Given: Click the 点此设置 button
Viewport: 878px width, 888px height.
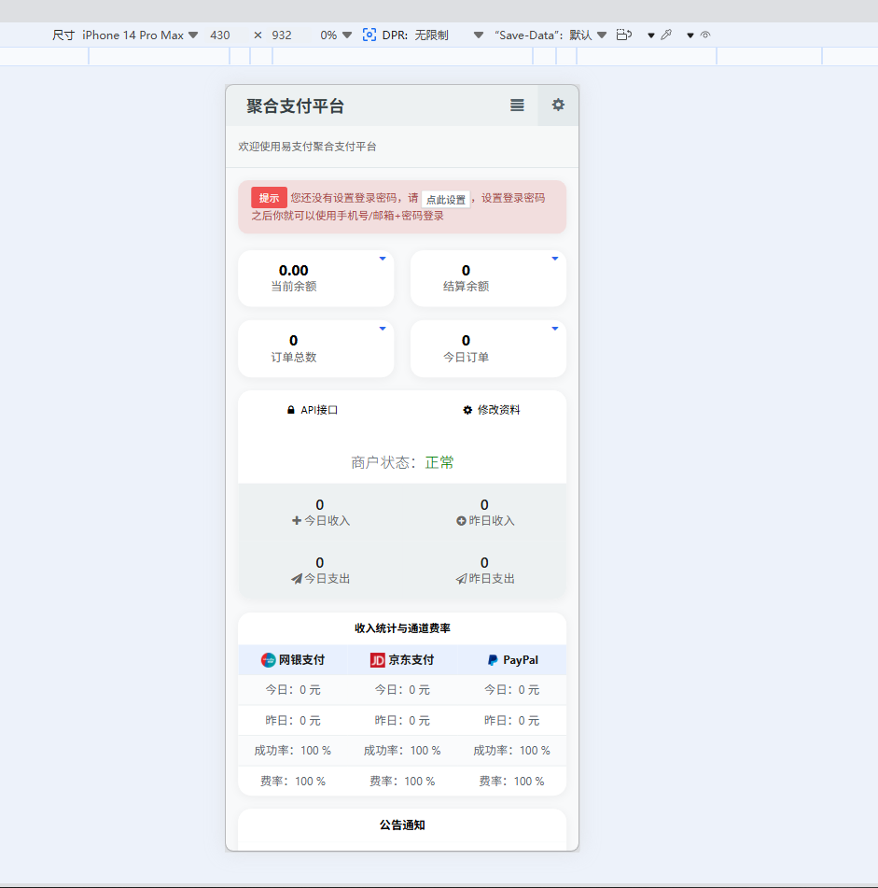Looking at the screenshot, I should pyautogui.click(x=446, y=199).
